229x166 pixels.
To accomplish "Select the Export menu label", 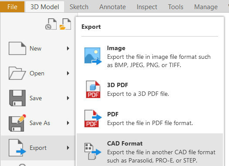I will tap(38, 148).
